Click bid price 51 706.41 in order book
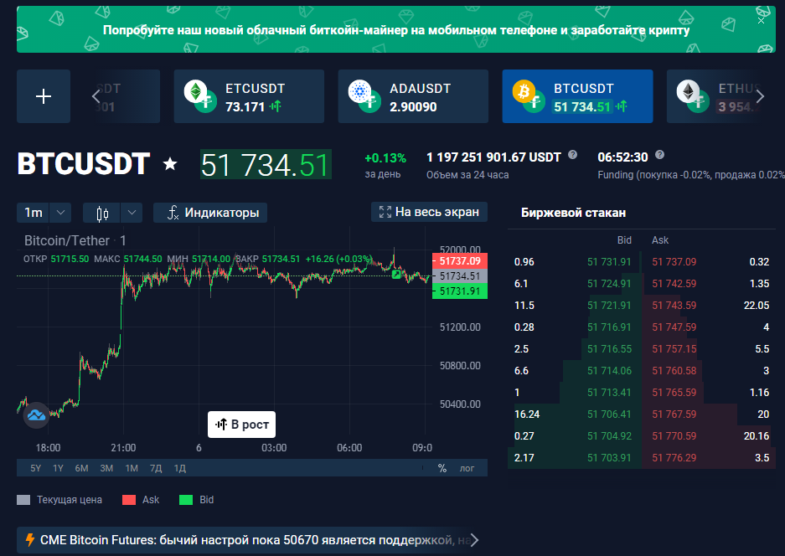The width and height of the screenshot is (785, 556). (x=609, y=414)
